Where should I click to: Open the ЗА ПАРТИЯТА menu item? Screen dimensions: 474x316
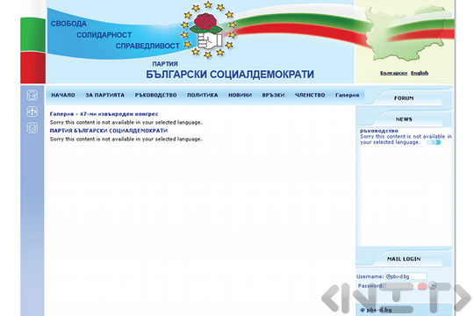coord(105,95)
